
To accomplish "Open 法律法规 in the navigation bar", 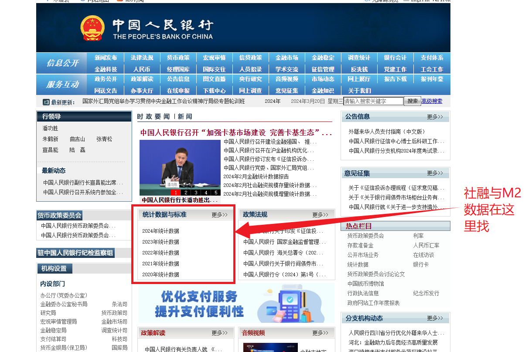I will pos(142,58).
